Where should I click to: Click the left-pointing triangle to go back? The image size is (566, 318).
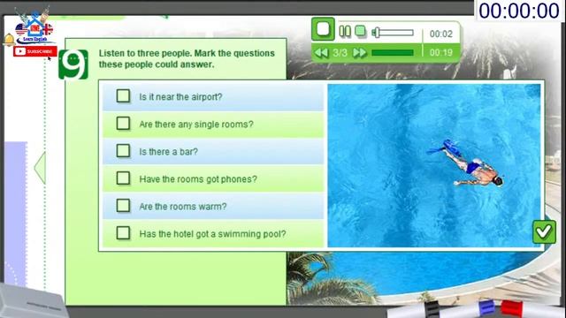point(40,168)
